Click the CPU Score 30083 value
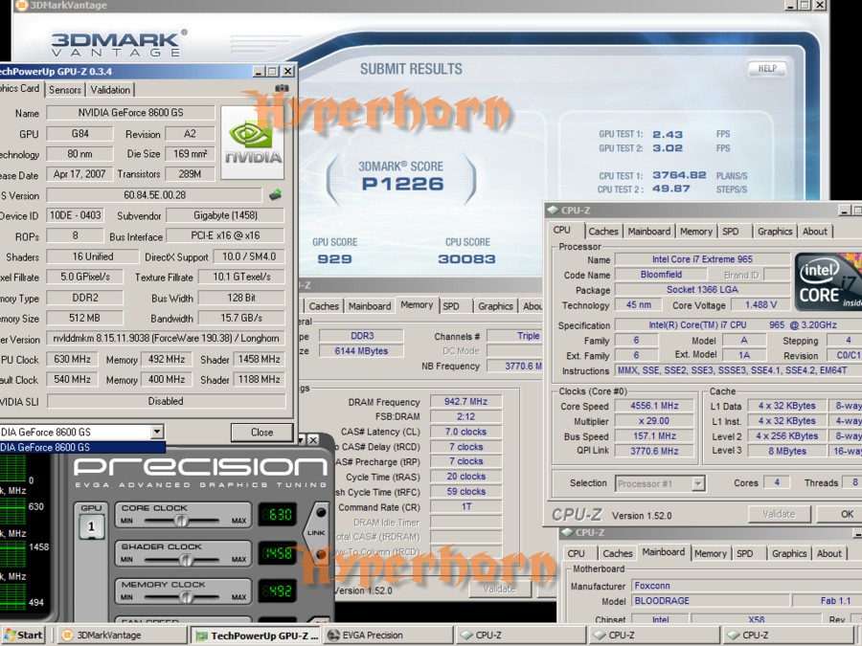The image size is (862, 646). (466, 258)
